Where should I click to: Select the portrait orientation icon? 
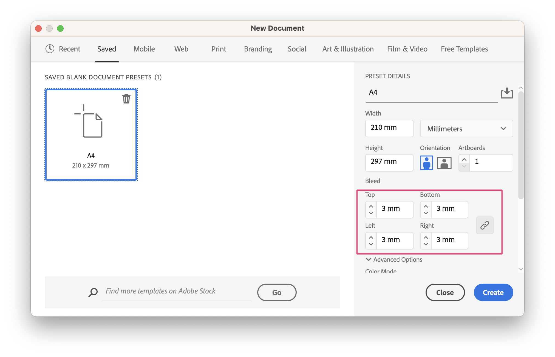426,163
